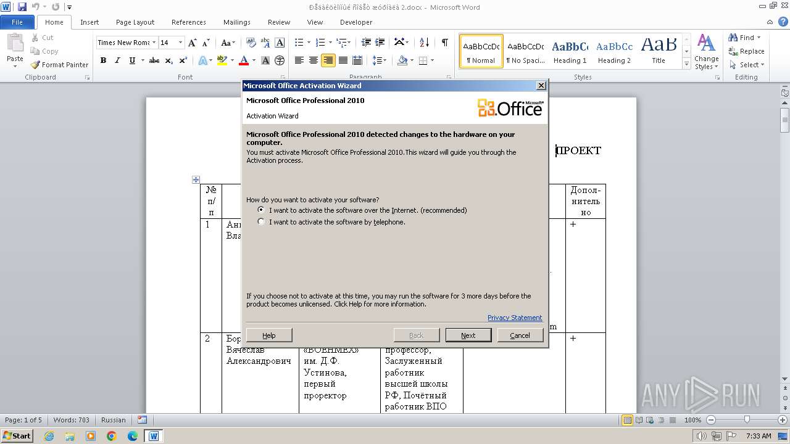Viewport: 790px width, 444px height.
Task: Toggle the Align Right button
Action: (328, 60)
